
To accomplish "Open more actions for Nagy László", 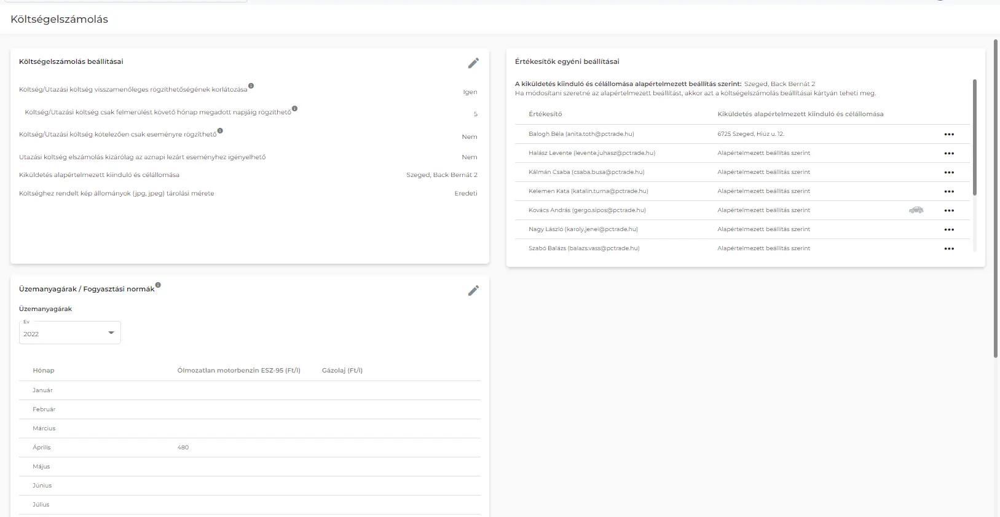I will [949, 230].
